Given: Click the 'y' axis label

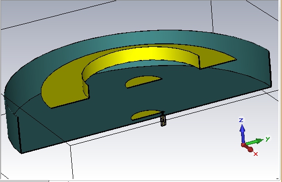Looking at the screenshot, I should [x=268, y=139].
